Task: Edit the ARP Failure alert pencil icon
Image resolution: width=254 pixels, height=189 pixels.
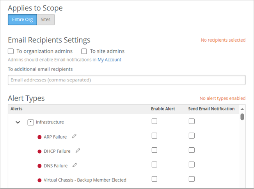Action: click(74, 136)
